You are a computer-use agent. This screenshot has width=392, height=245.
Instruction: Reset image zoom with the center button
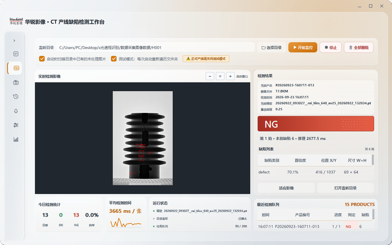click(220, 77)
